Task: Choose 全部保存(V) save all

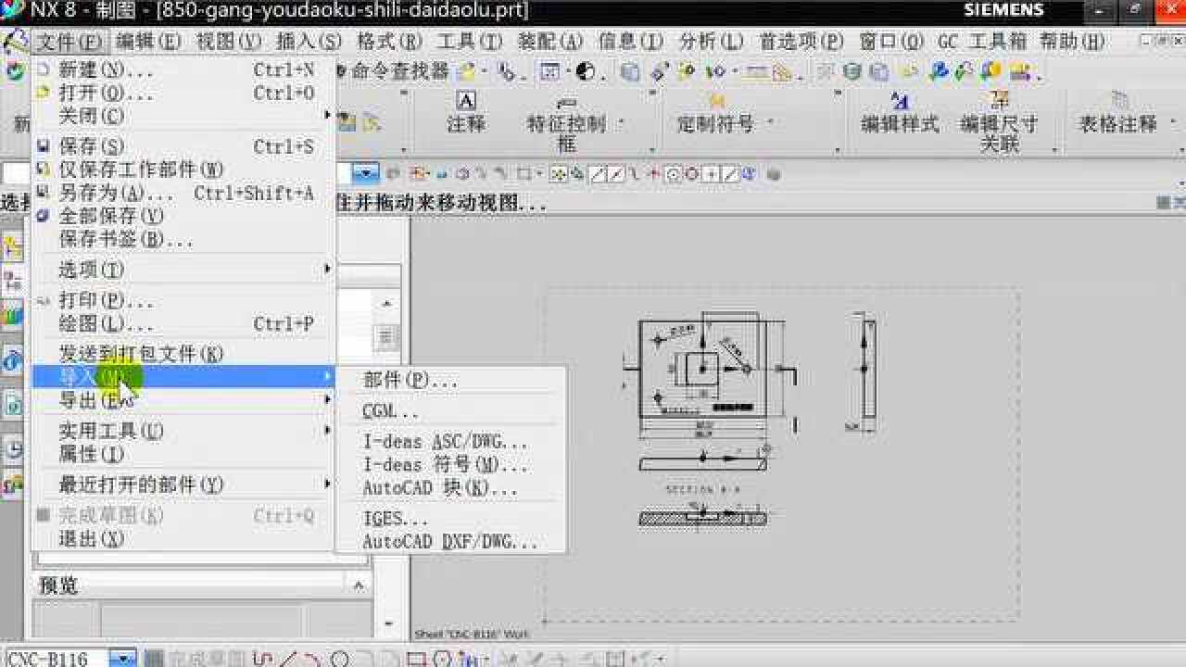Action: coord(183,216)
